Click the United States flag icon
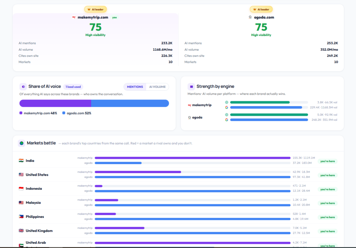The width and height of the screenshot is (356, 248). point(21,174)
